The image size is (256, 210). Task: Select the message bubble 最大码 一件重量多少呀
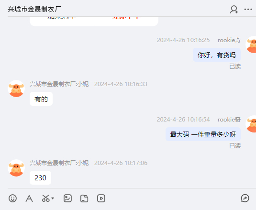point(203,134)
